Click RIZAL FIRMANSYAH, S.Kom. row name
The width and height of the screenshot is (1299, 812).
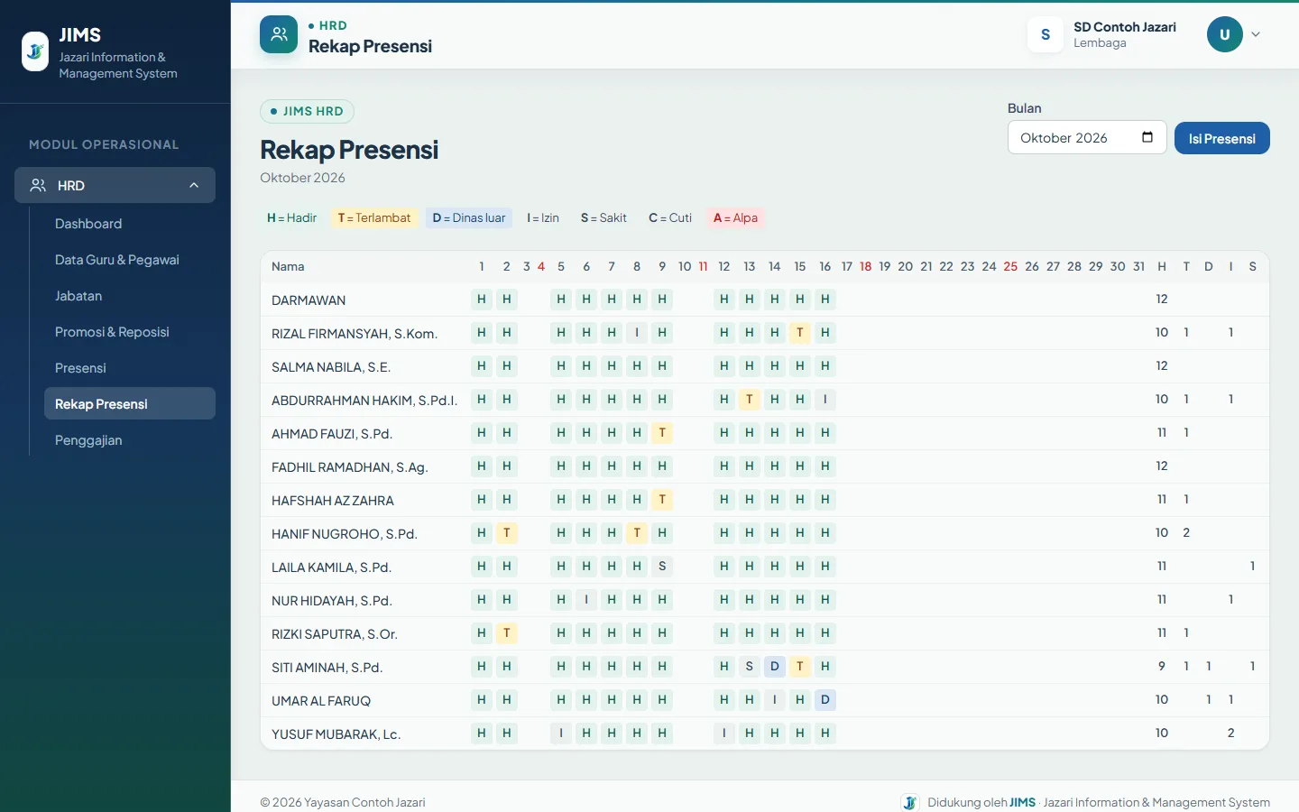(355, 333)
